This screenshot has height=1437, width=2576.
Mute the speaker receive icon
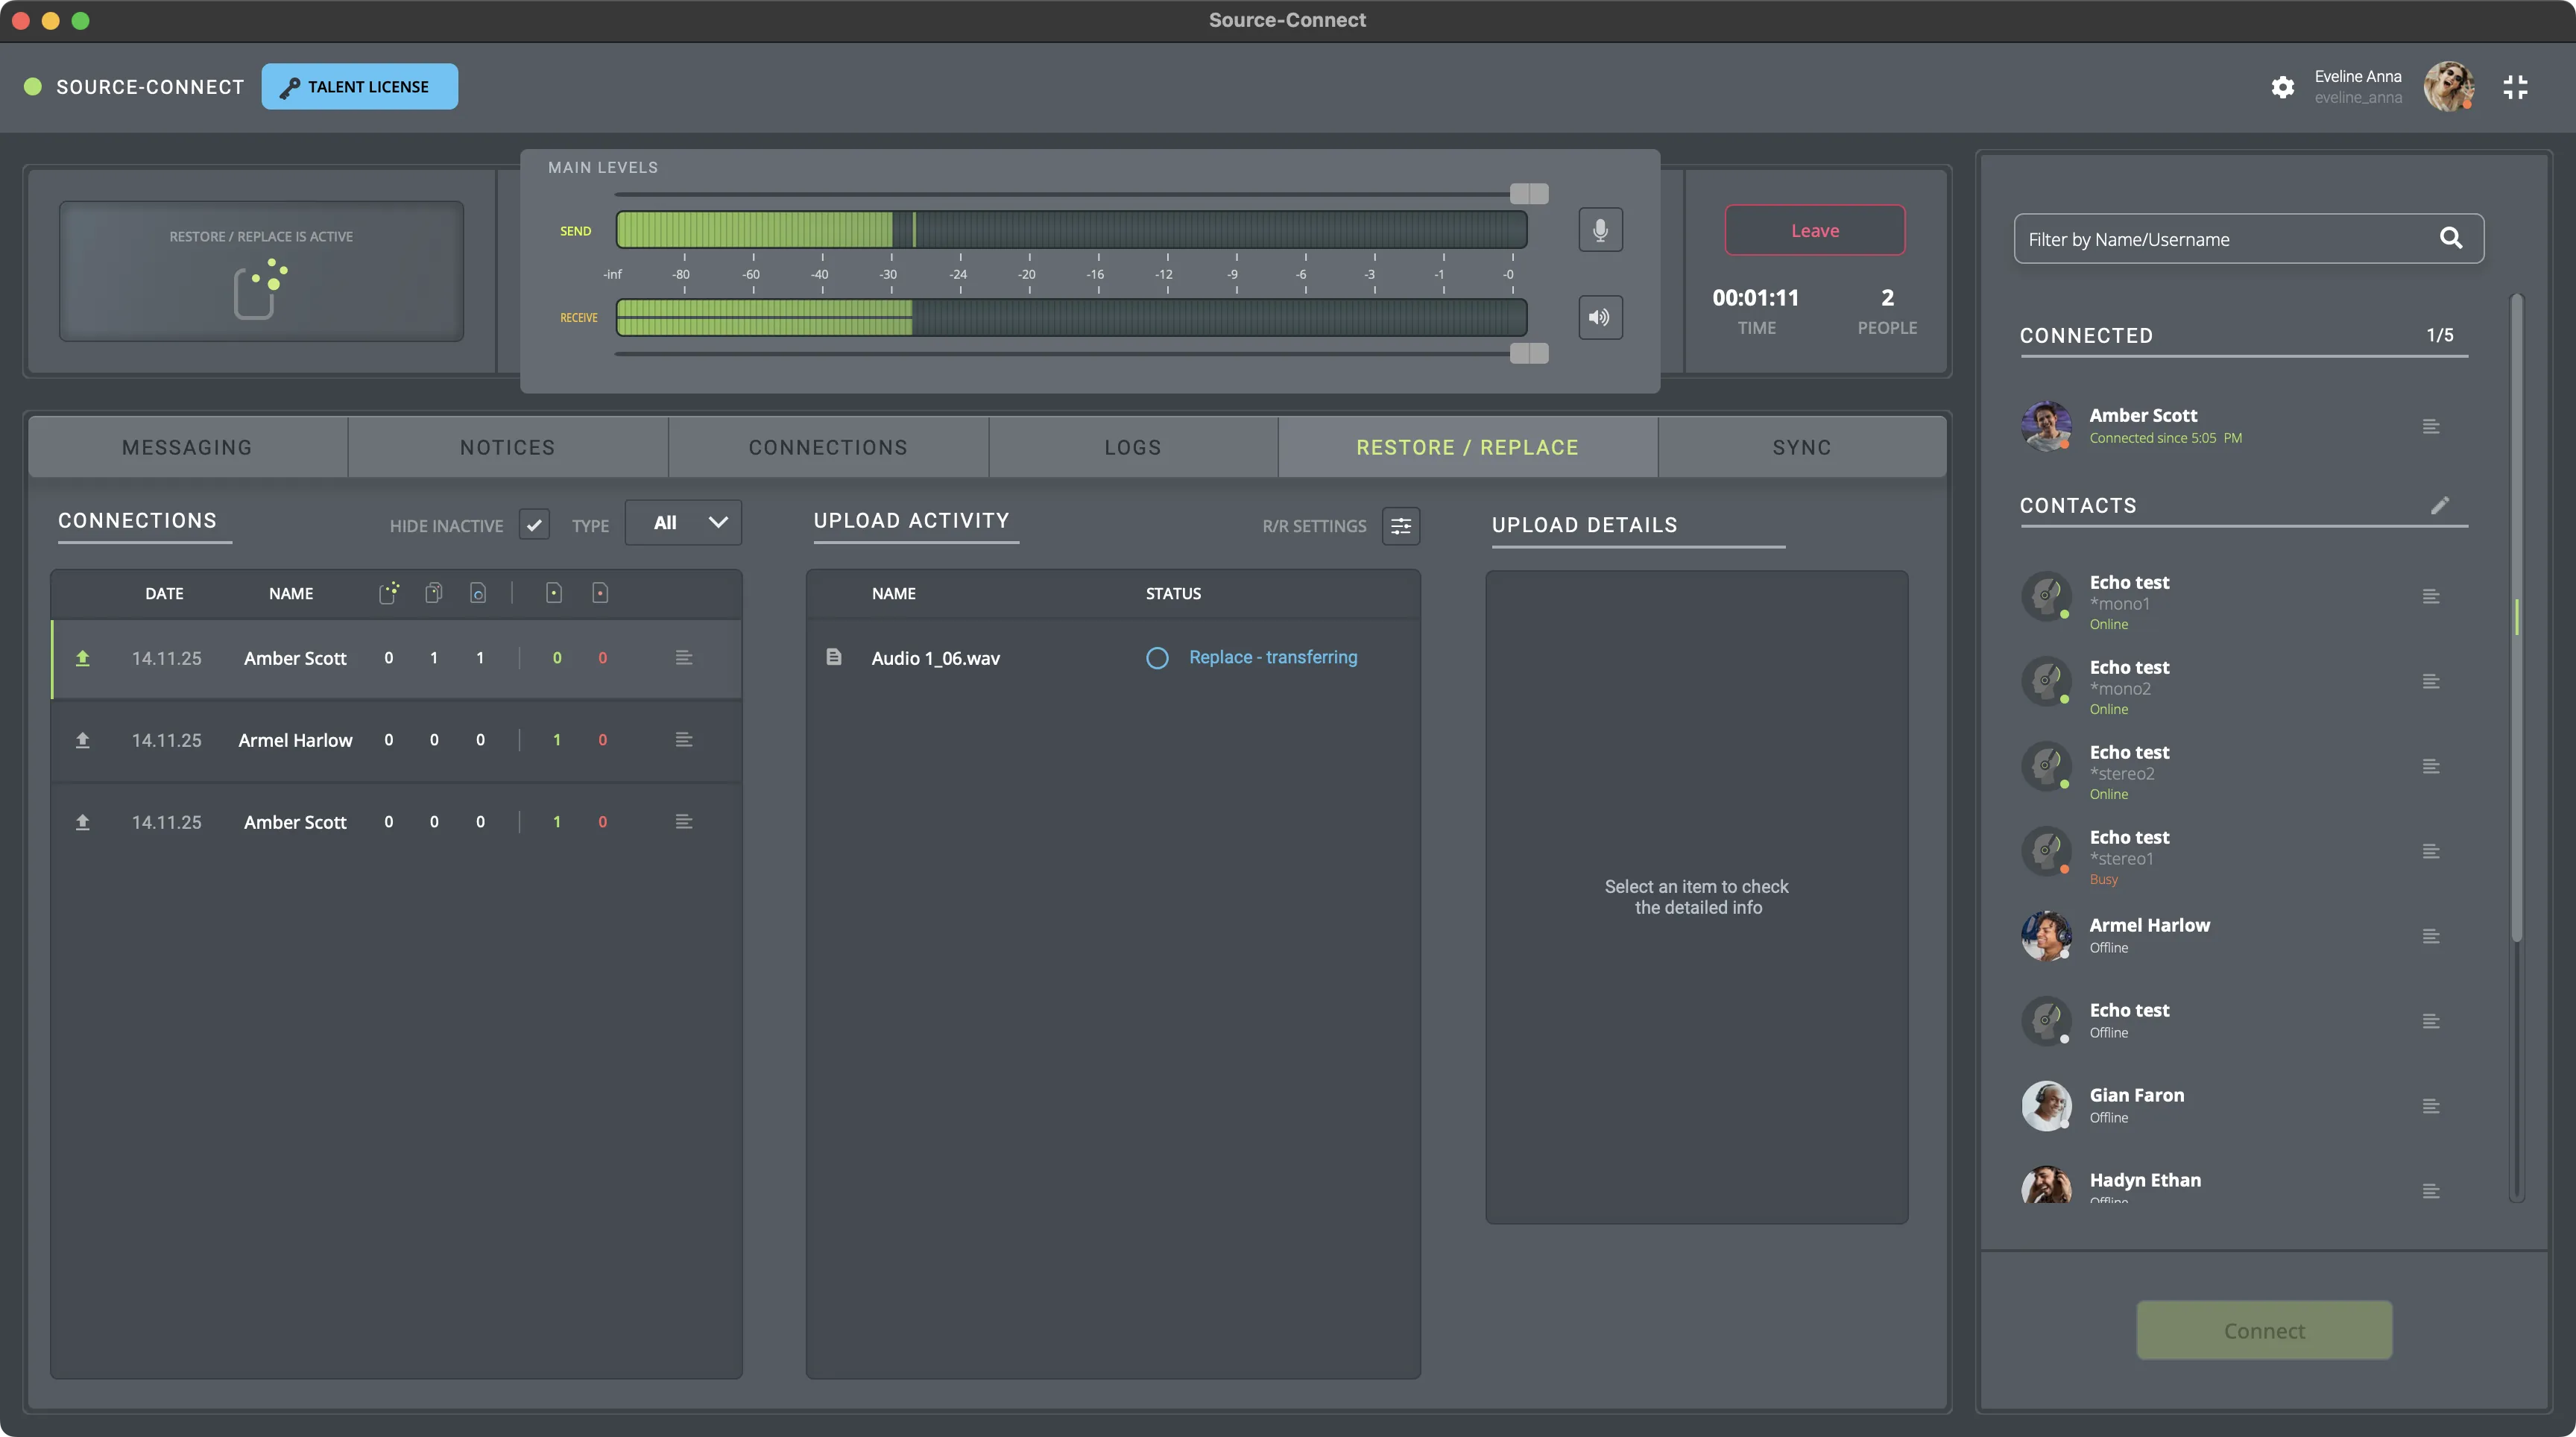[x=1600, y=317]
